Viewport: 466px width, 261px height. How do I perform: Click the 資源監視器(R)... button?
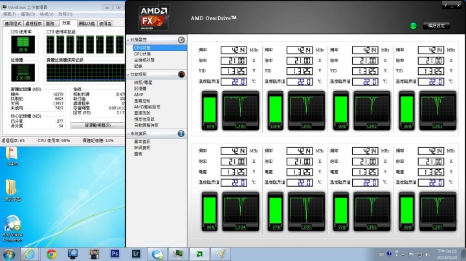click(98, 126)
